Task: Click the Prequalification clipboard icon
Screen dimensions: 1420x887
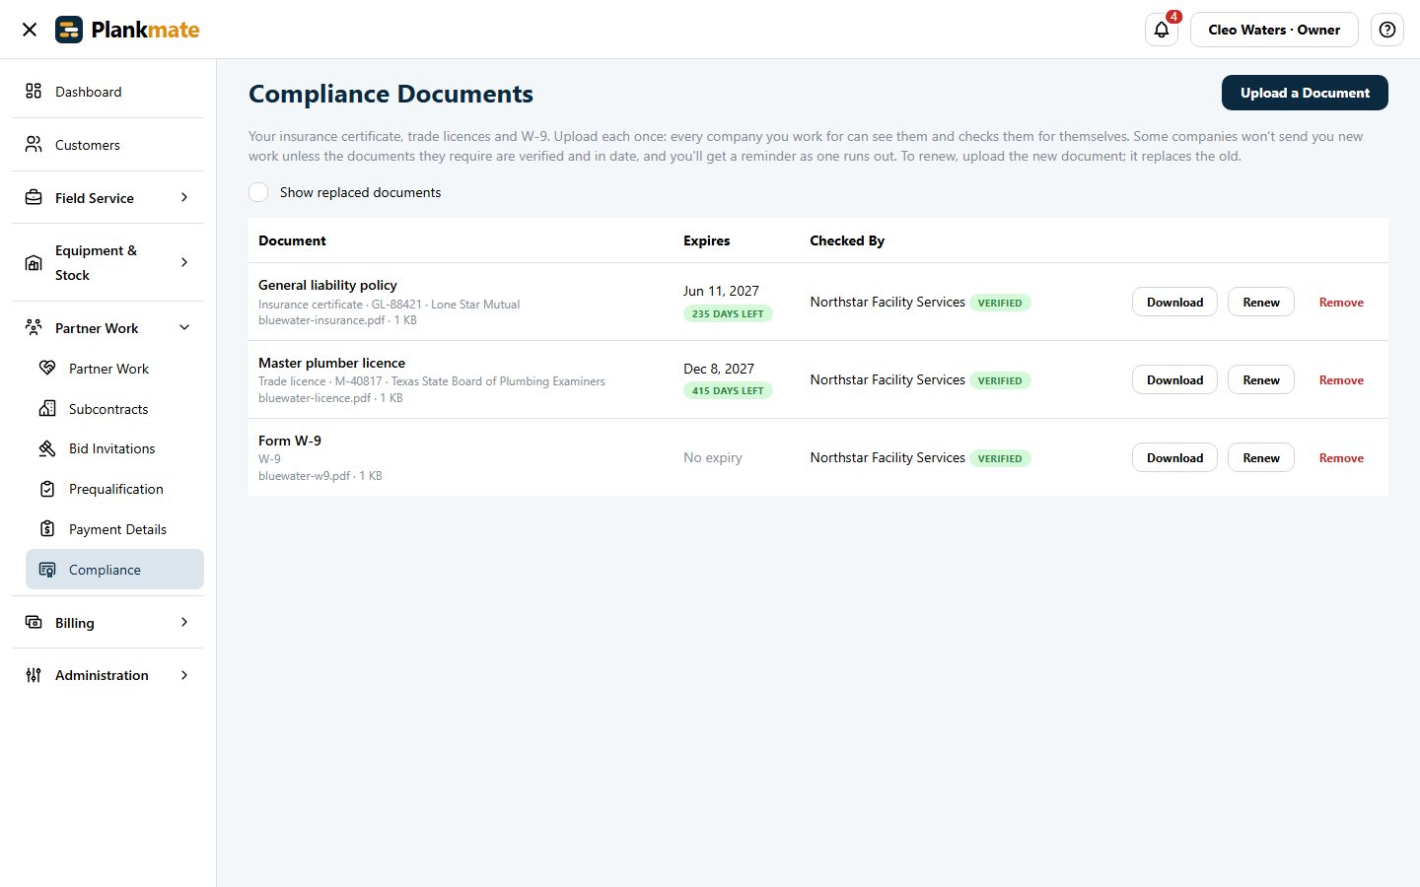Action: 47,489
